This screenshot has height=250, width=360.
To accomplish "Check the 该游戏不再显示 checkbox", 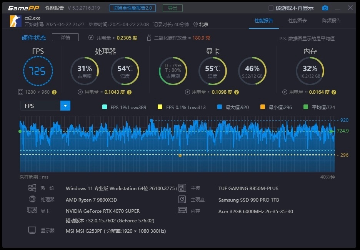I will [x=271, y=8].
